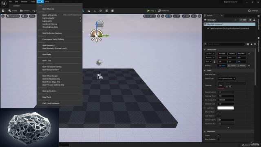Click the favorites star icon in Details
Viewport: 261px width, 147px height.
click(252, 44)
